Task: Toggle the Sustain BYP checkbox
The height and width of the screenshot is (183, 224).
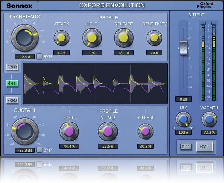Action: click(x=39, y=150)
